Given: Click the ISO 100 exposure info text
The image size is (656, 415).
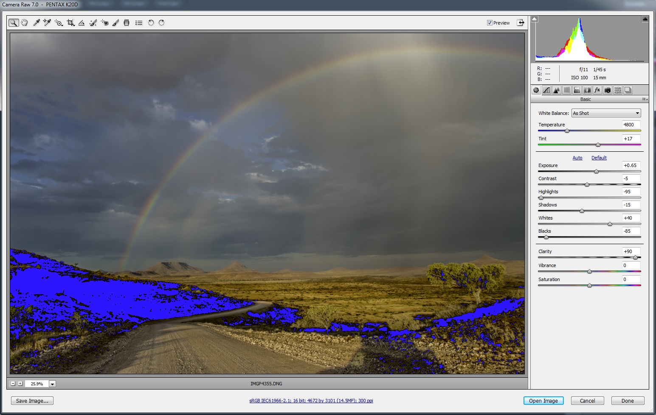Looking at the screenshot, I should pyautogui.click(x=580, y=78).
